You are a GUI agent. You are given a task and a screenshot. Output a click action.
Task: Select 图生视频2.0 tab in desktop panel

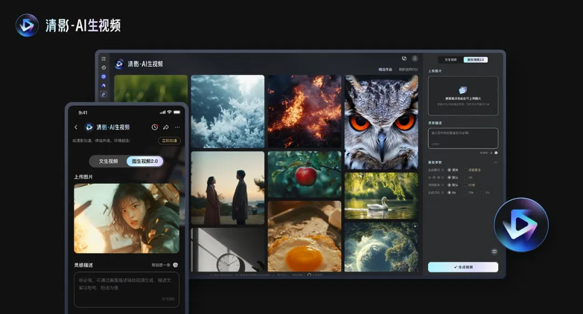click(x=475, y=60)
